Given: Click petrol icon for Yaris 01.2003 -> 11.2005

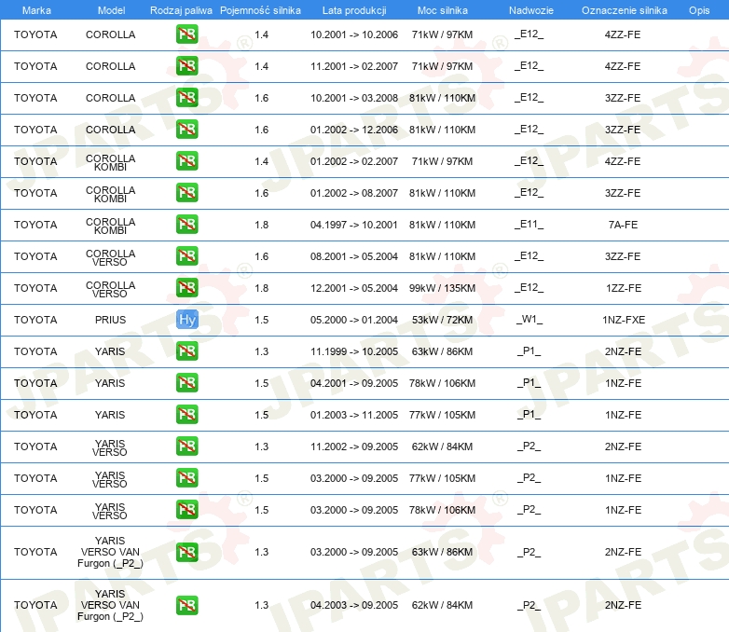Looking at the screenshot, I should coord(186,415).
